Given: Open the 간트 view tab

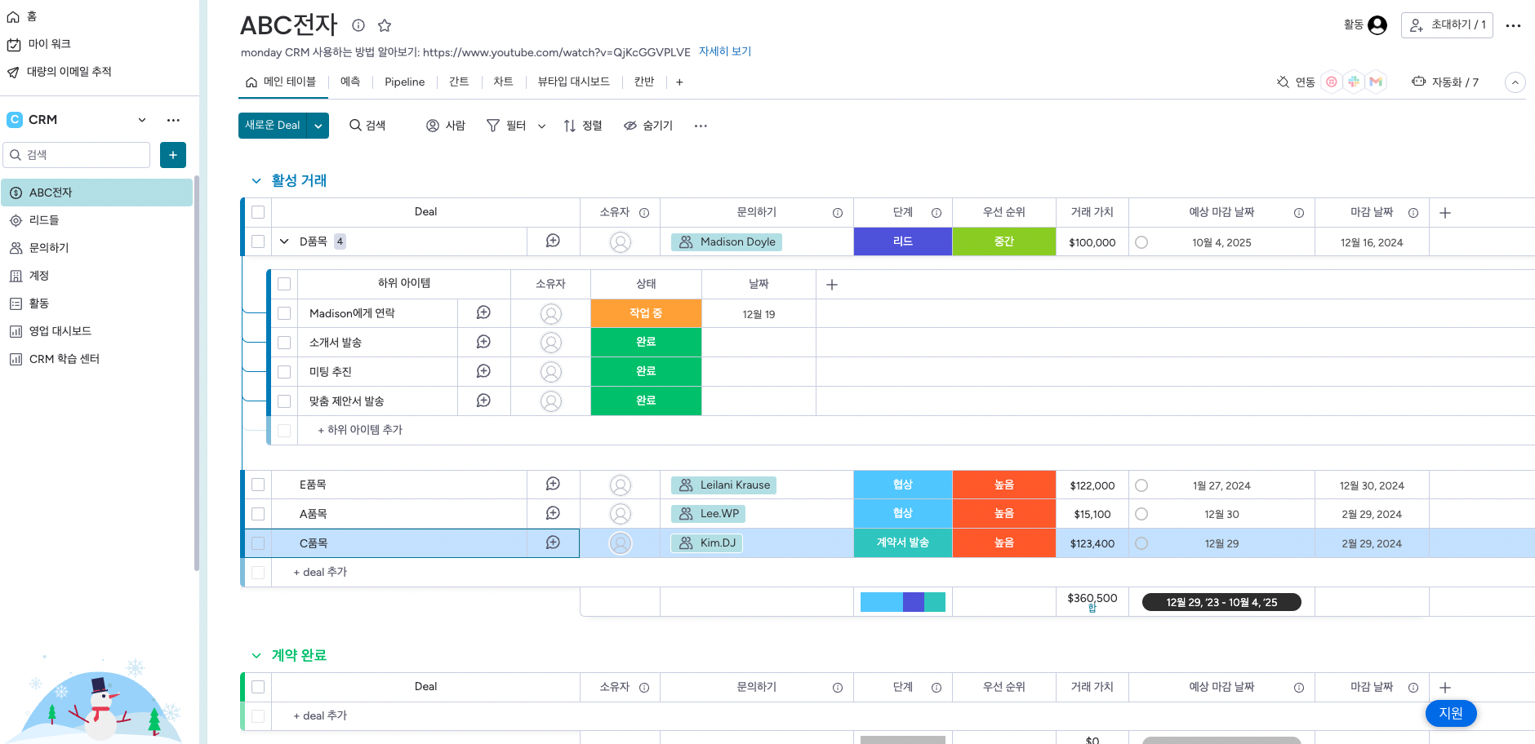Looking at the screenshot, I should [x=459, y=82].
